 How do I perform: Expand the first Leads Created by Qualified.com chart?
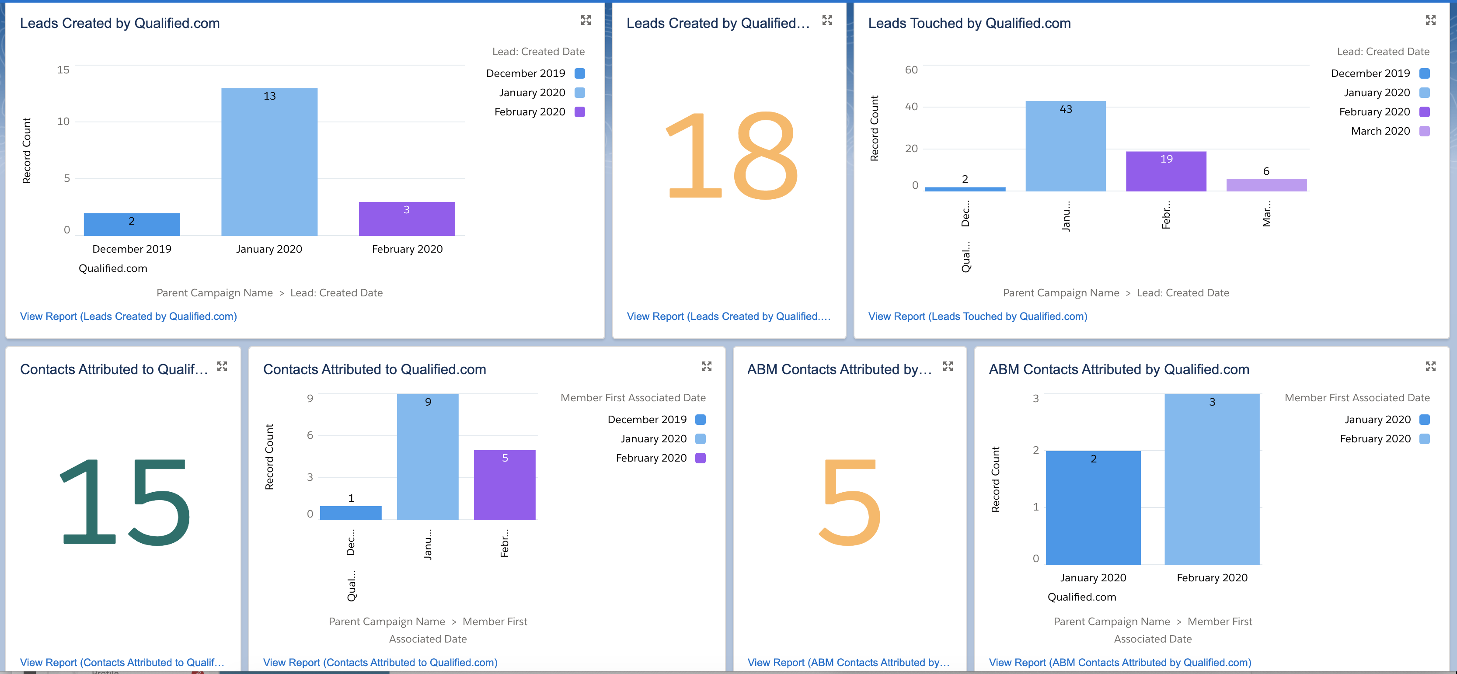pos(586,21)
